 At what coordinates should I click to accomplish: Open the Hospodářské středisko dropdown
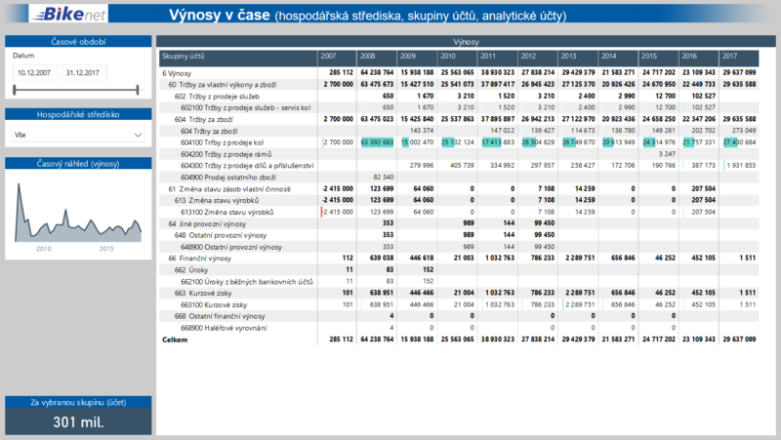[76, 135]
